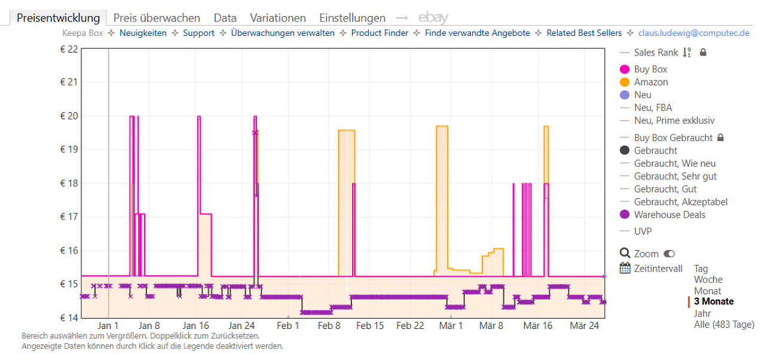This screenshot has width=765, height=354.
Task: Toggle Sales Rank legend entry
Action: pos(656,53)
